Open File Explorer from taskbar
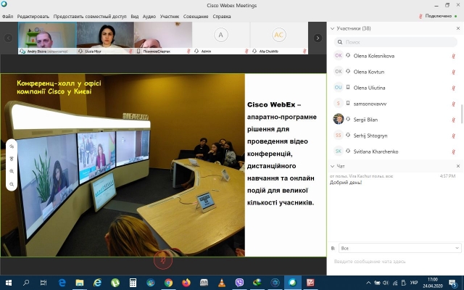Viewport: 464px width, 290px height. pyautogui.click(x=79, y=283)
